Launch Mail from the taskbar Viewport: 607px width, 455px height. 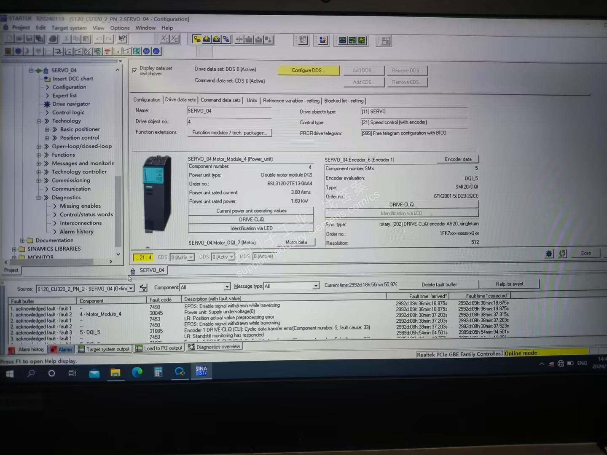click(94, 373)
